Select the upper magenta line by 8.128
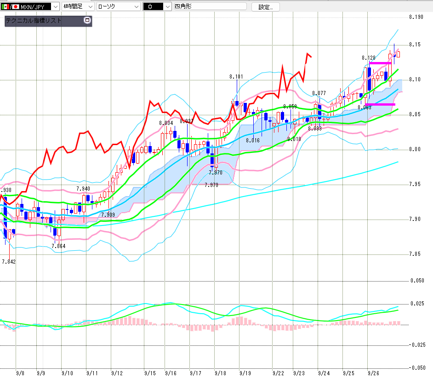This screenshot has width=433, height=378. click(x=380, y=63)
